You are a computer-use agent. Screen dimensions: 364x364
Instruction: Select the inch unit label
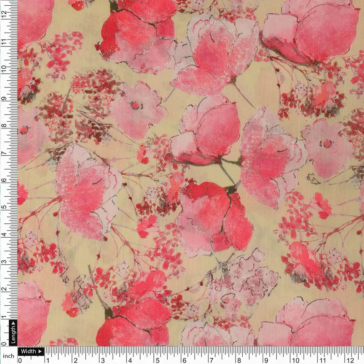[9, 356]
